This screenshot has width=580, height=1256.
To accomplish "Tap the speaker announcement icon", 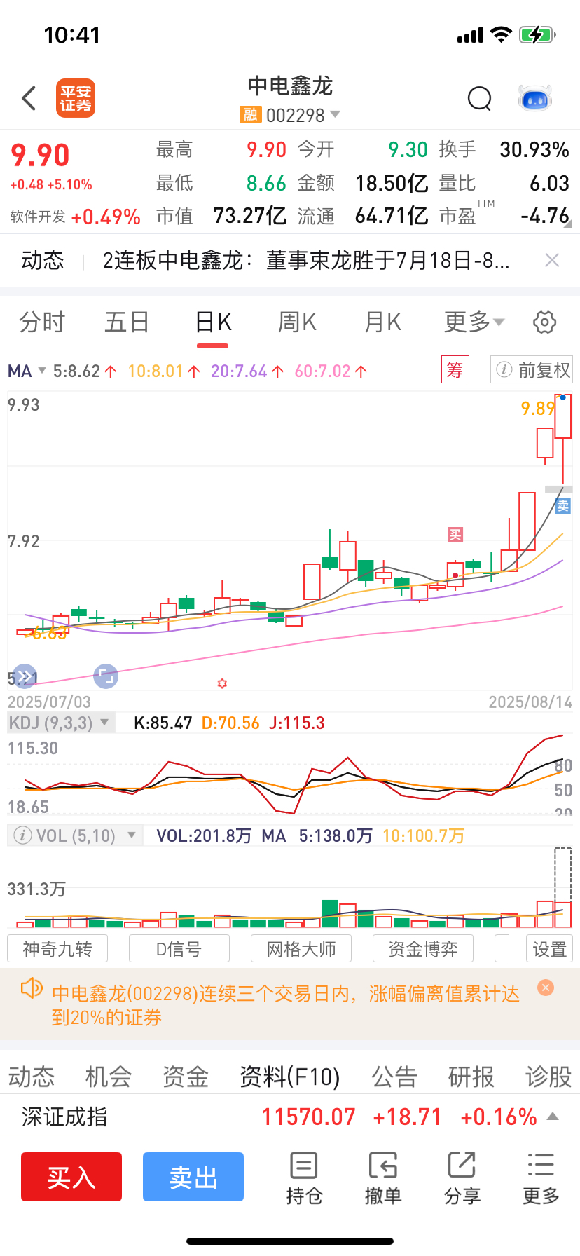I will point(32,989).
